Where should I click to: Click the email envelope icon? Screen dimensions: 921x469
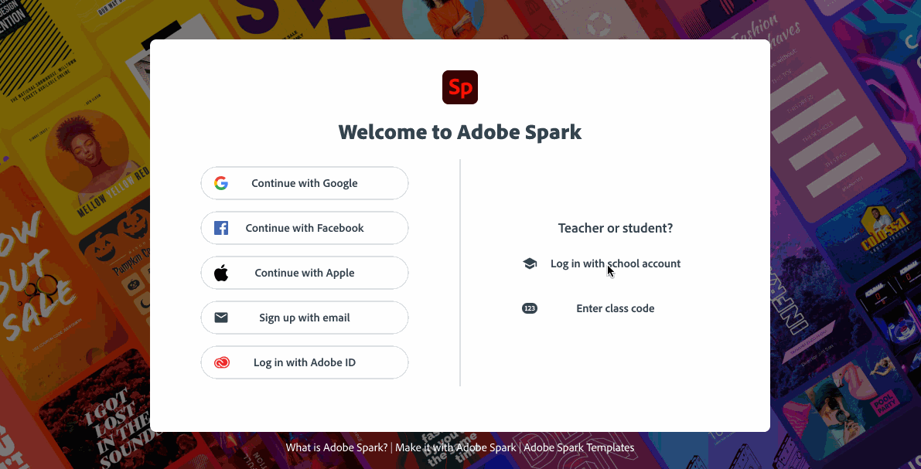coord(220,318)
